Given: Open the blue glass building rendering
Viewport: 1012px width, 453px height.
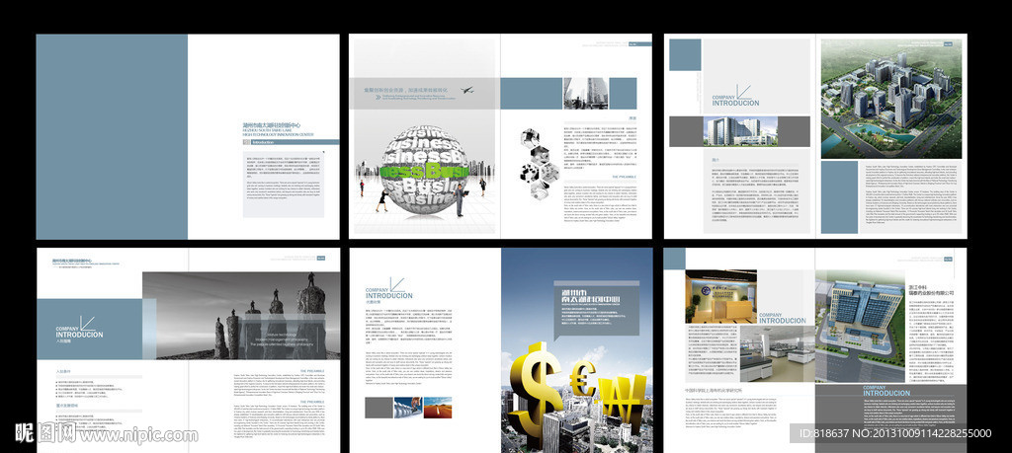Looking at the screenshot, I should [860, 326].
